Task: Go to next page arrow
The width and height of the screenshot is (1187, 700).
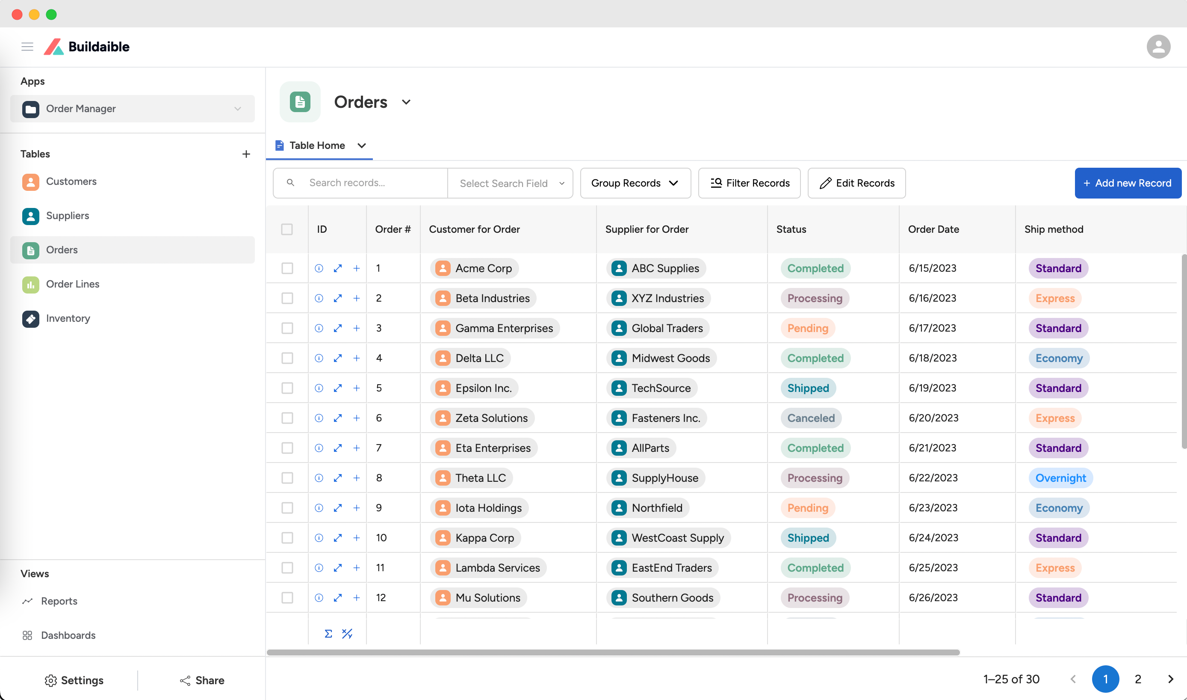Action: click(1170, 679)
